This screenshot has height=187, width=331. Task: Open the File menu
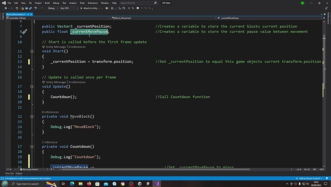click(9, 3)
